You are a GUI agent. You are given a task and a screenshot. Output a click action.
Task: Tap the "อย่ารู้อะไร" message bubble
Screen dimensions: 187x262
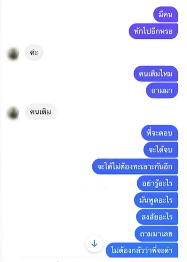[158, 183]
